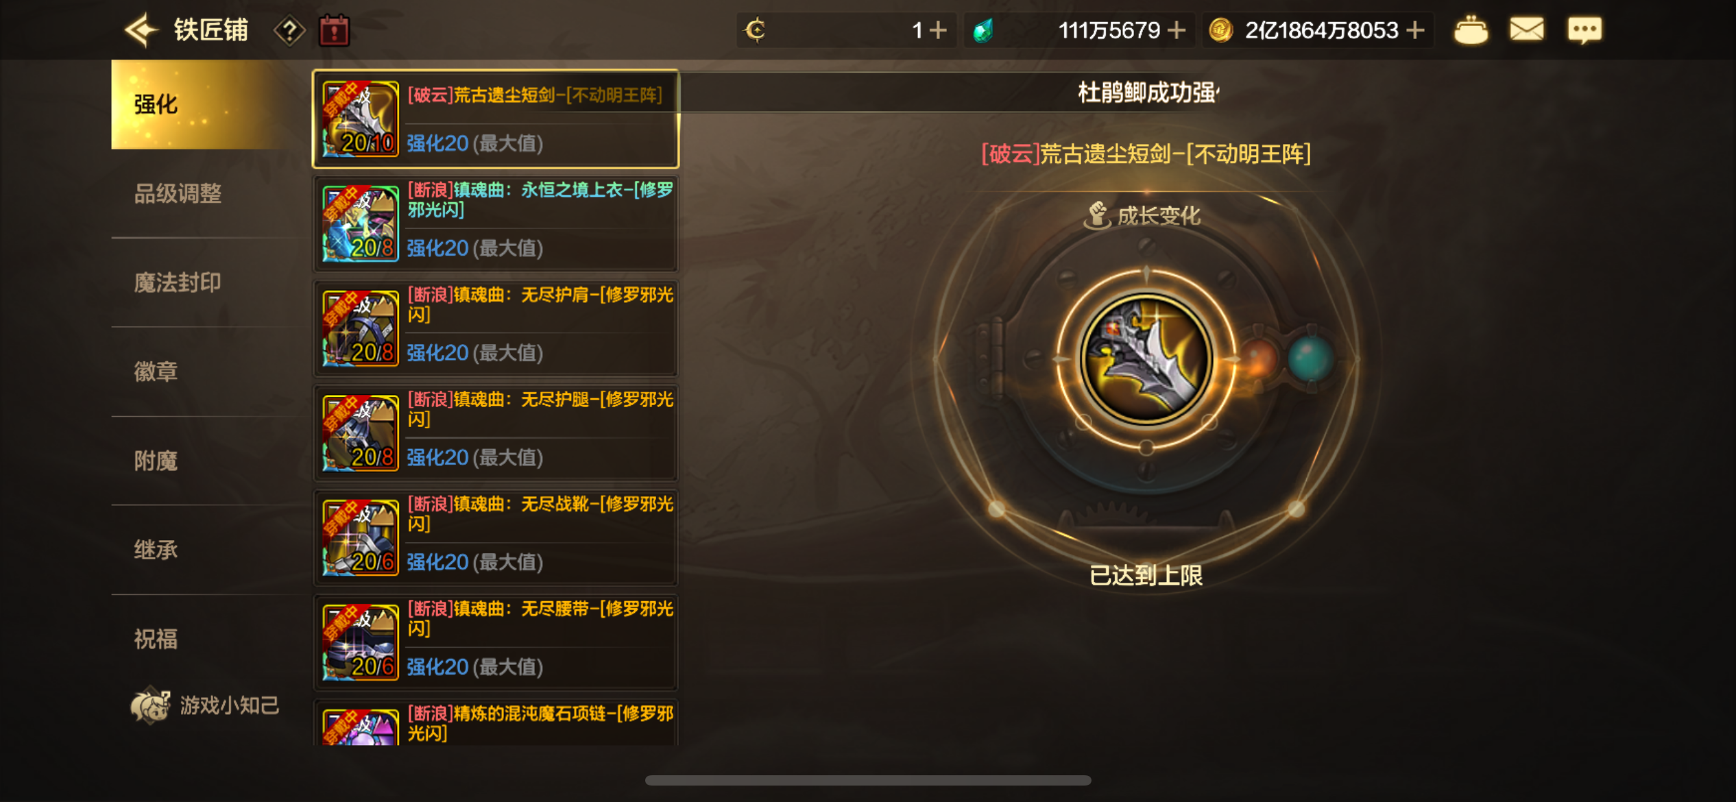The width and height of the screenshot is (1736, 802).
Task: Add moon currency with plus button
Action: tap(937, 30)
